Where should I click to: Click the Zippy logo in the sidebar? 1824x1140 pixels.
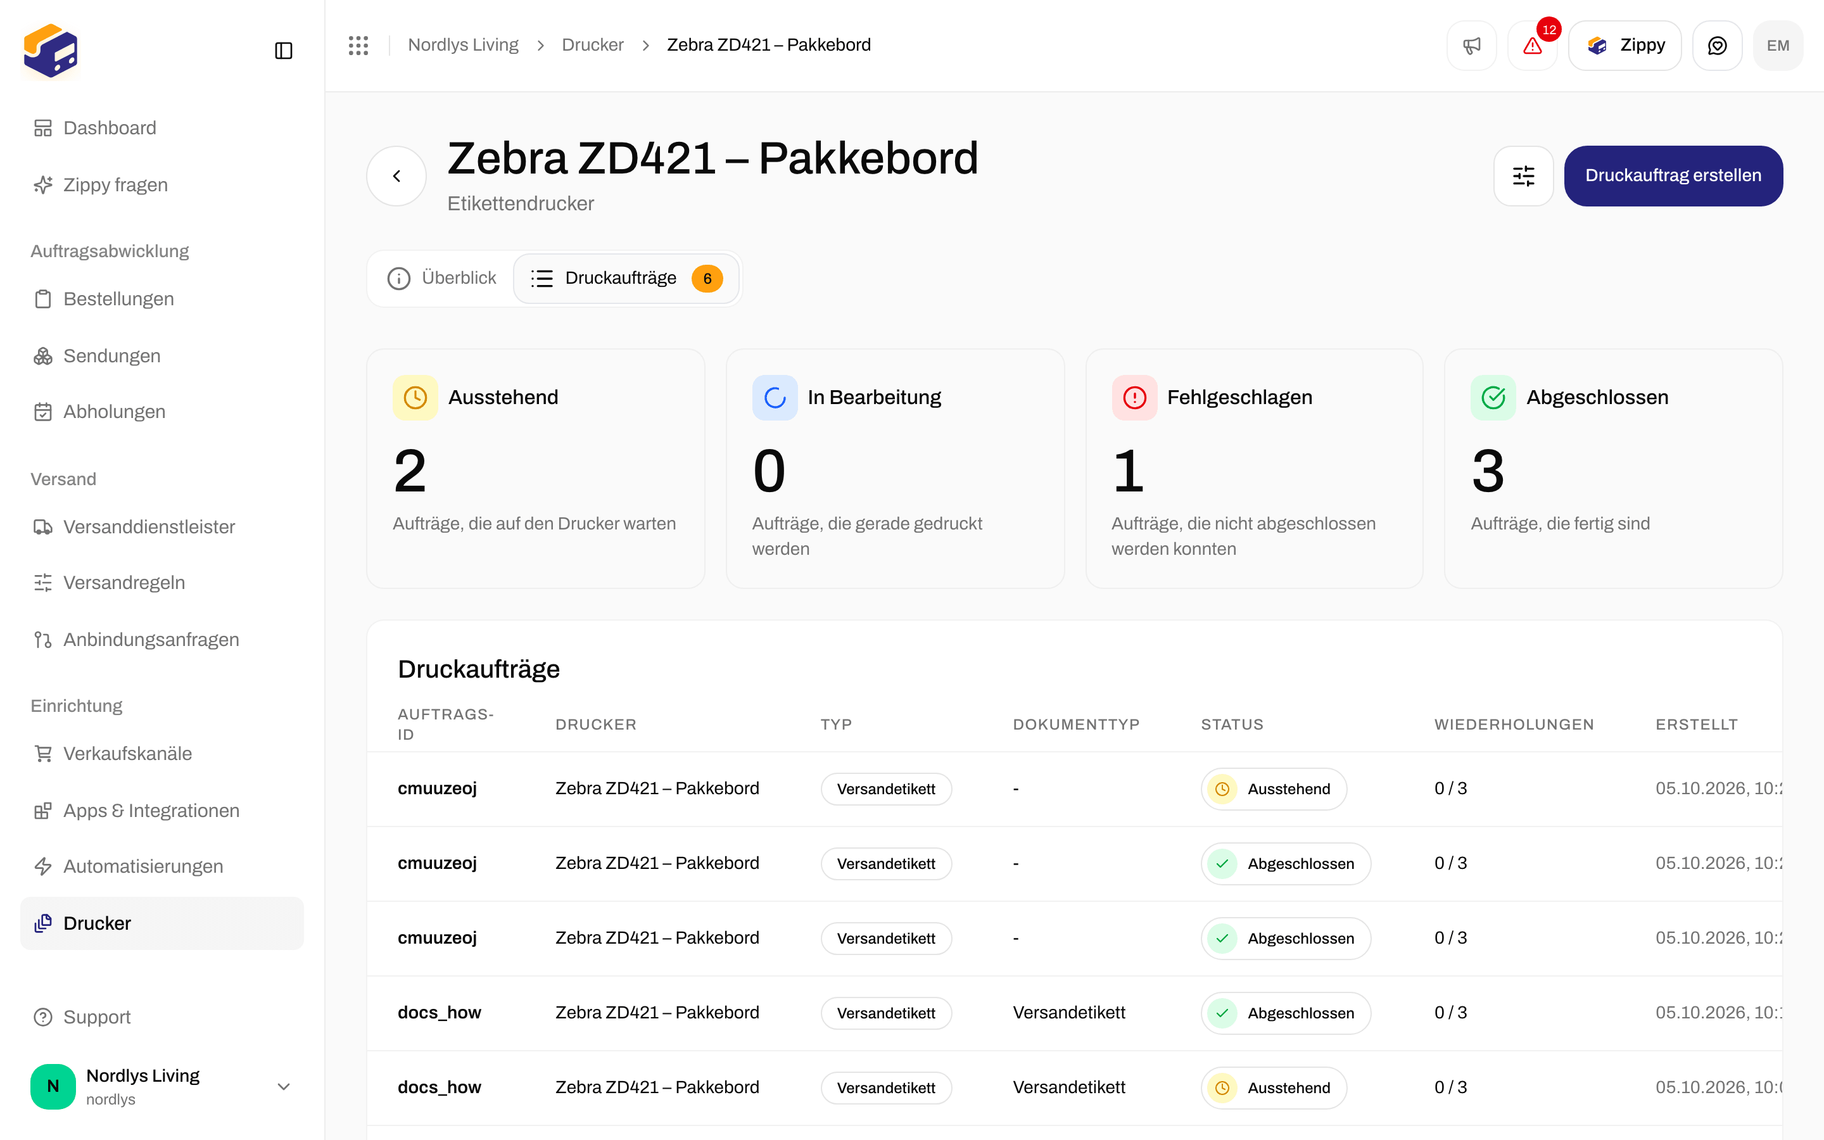pyautogui.click(x=51, y=51)
